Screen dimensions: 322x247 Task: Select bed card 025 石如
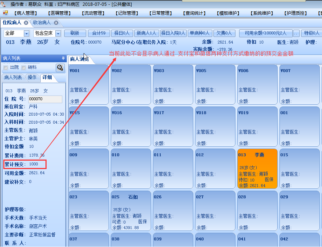tap(131, 211)
